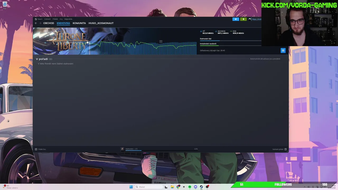
Task: Open Spotify from taskbar
Action: pyautogui.click(x=190, y=187)
